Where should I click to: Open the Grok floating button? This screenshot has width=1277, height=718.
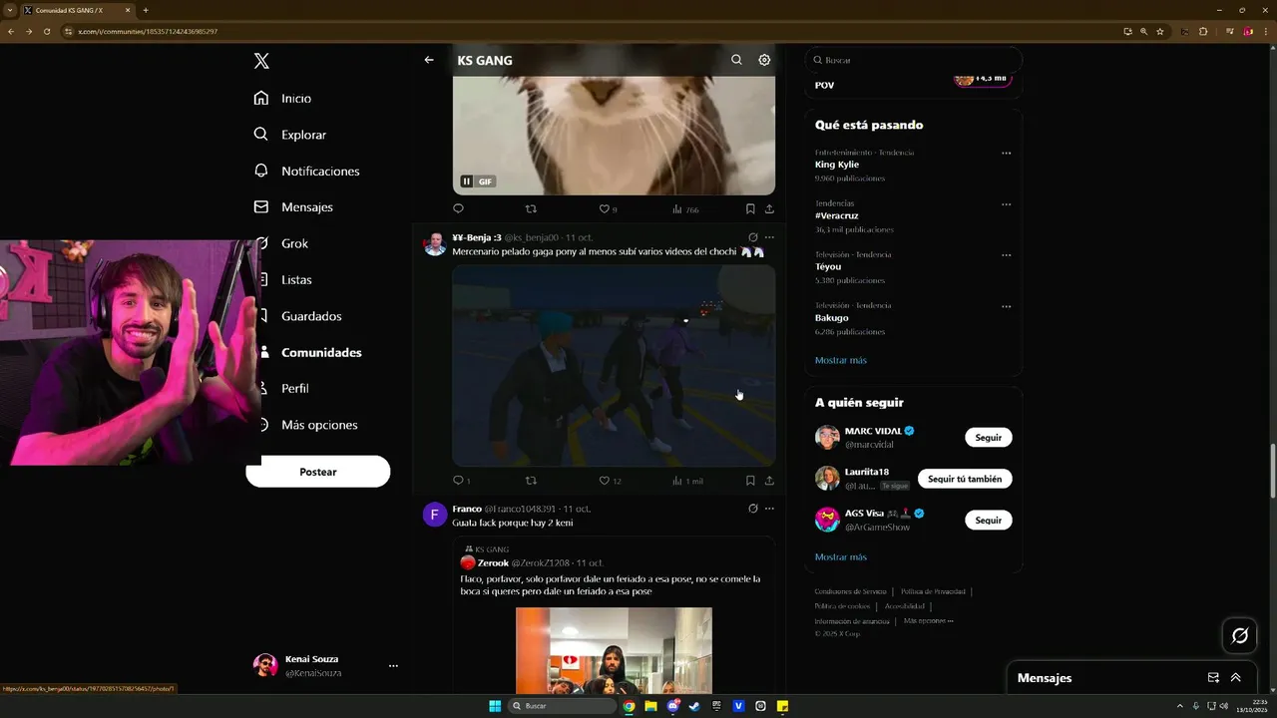point(1240,635)
